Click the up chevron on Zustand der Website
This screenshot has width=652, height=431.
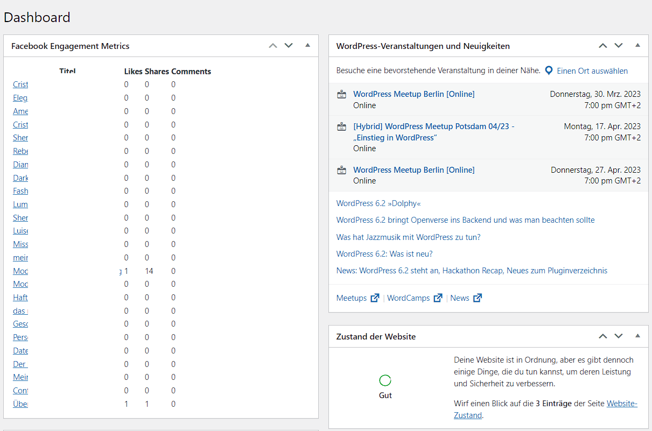click(602, 336)
